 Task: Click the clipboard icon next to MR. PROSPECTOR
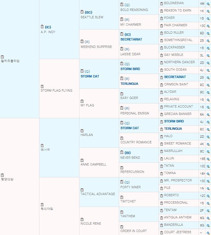(x=162, y=181)
